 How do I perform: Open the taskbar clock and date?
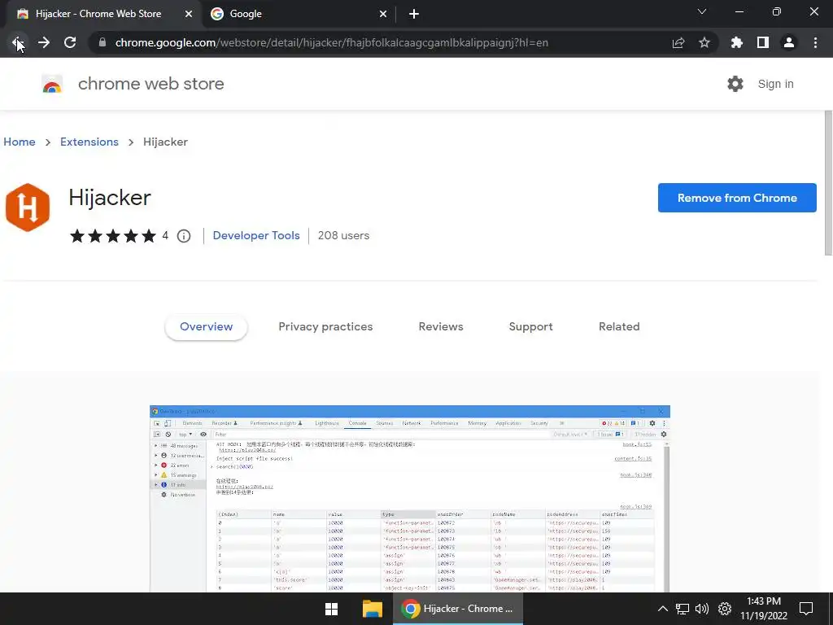(x=763, y=609)
